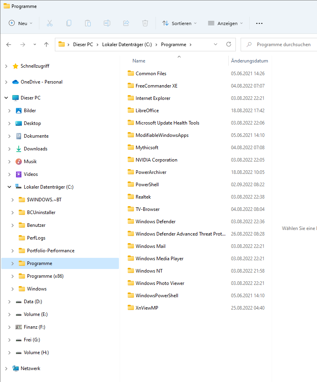Expand the OneDrive - Personal node
Viewport: 317px width, 382px height.
coord(6,82)
